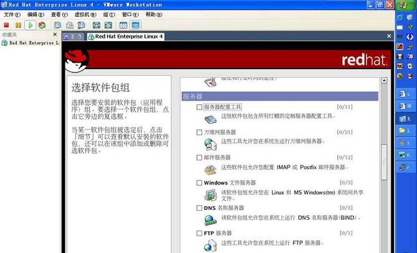Open the 编辑(E) menu
The image size is (417, 253).
tap(36, 15)
